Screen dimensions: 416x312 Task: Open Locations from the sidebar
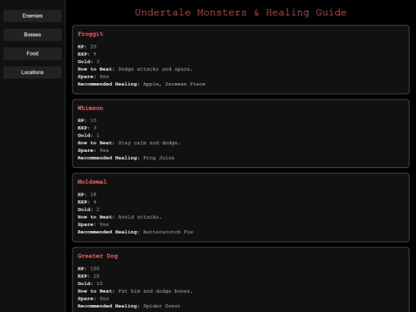[32, 72]
